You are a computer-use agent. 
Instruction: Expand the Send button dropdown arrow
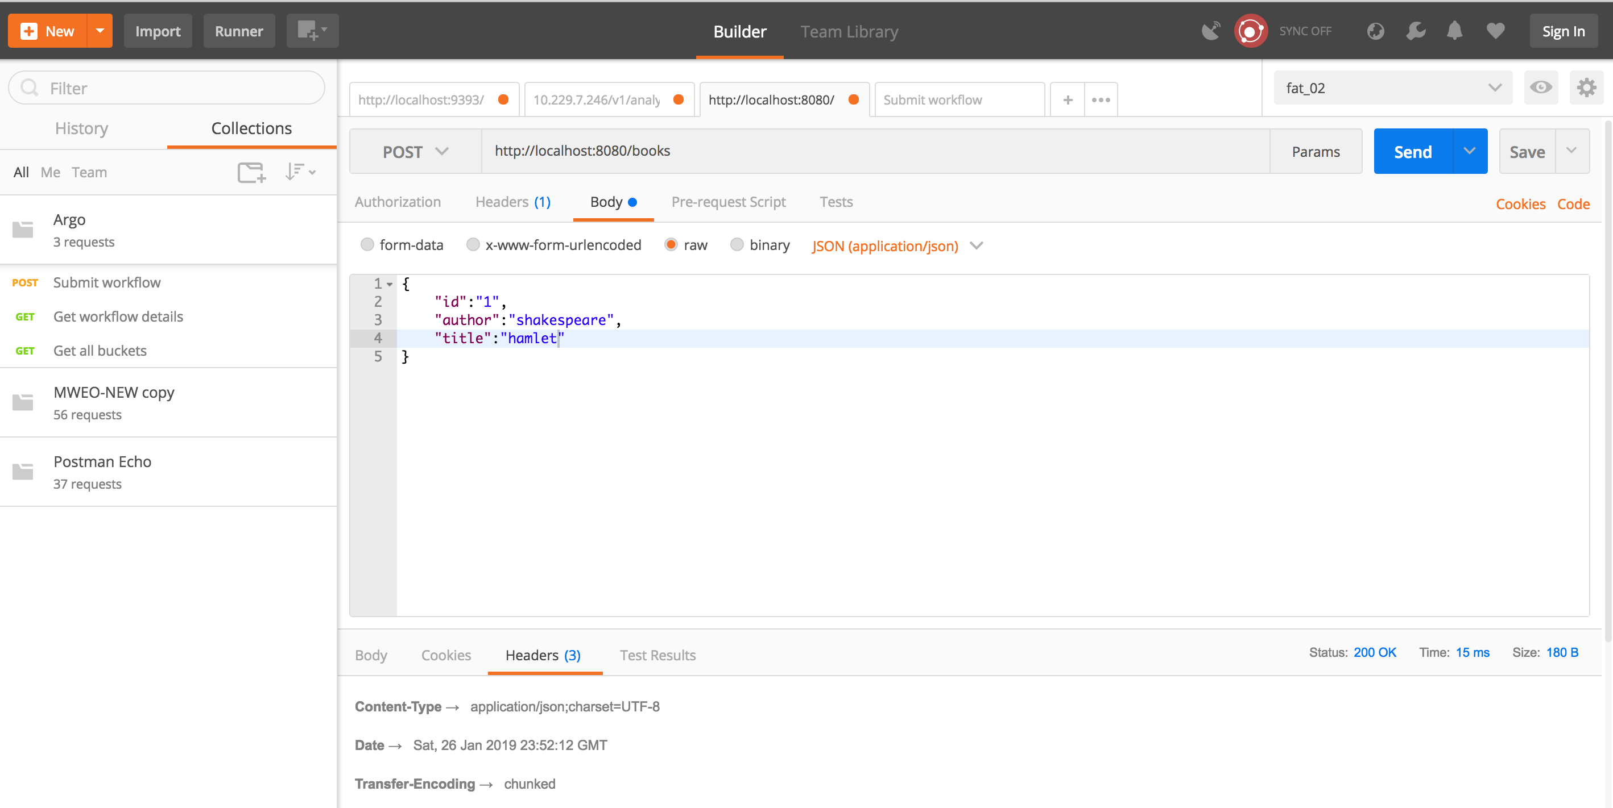[1470, 152]
